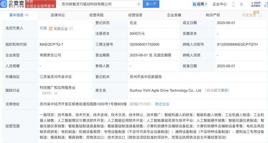Select the postal code 邮编215100
Image resolution: width=268 pixels, height=143 pixels.
click(140, 104)
